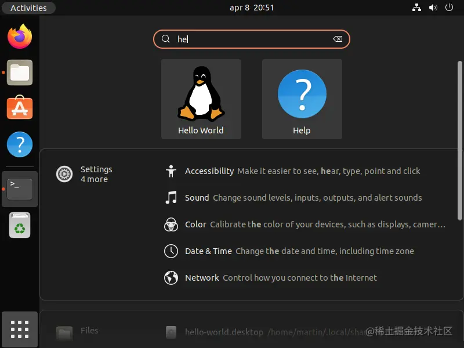Open the power menu in top bar
The width and height of the screenshot is (464, 348).
pos(449,8)
